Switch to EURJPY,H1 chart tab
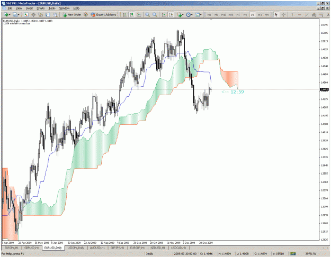Screen dimensions: 331x257 click(x=12, y=247)
